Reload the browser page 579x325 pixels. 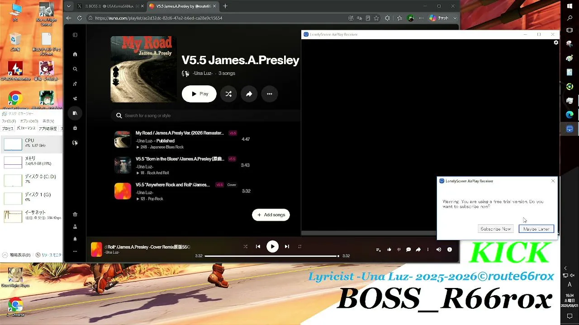point(80,18)
